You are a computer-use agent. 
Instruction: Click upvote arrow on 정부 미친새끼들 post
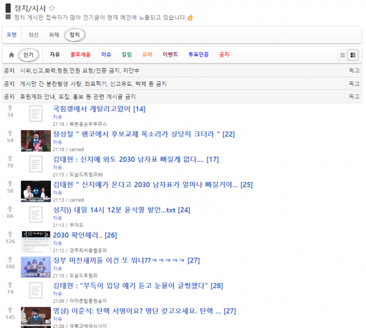click(10, 259)
